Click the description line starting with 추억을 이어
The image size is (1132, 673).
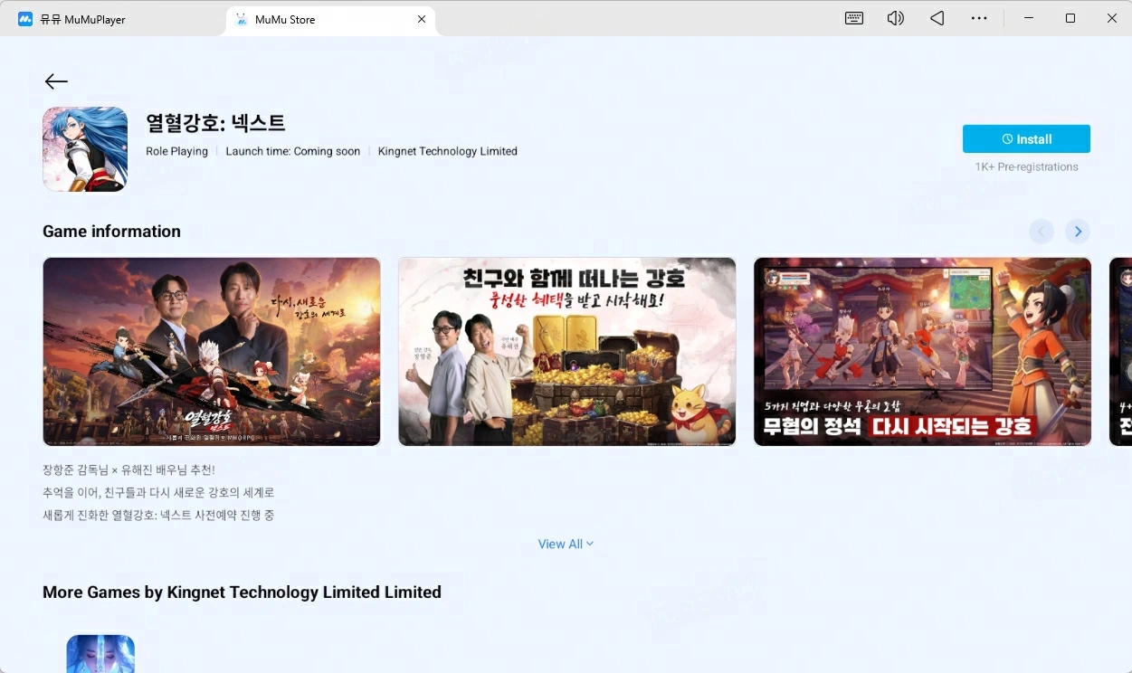(158, 493)
